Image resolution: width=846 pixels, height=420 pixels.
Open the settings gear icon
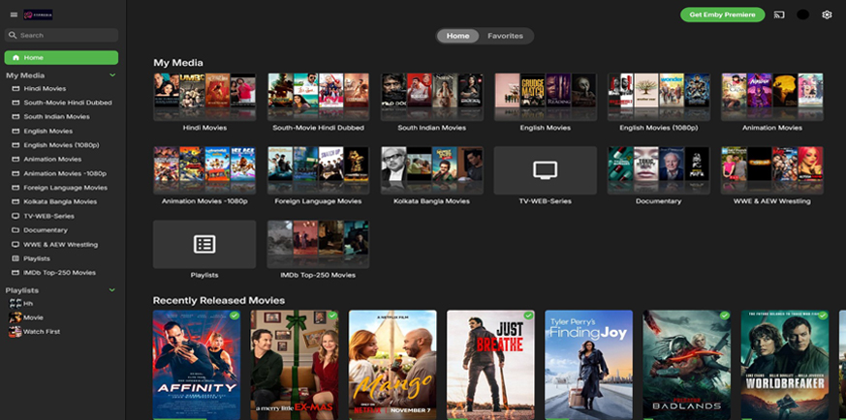tap(827, 15)
